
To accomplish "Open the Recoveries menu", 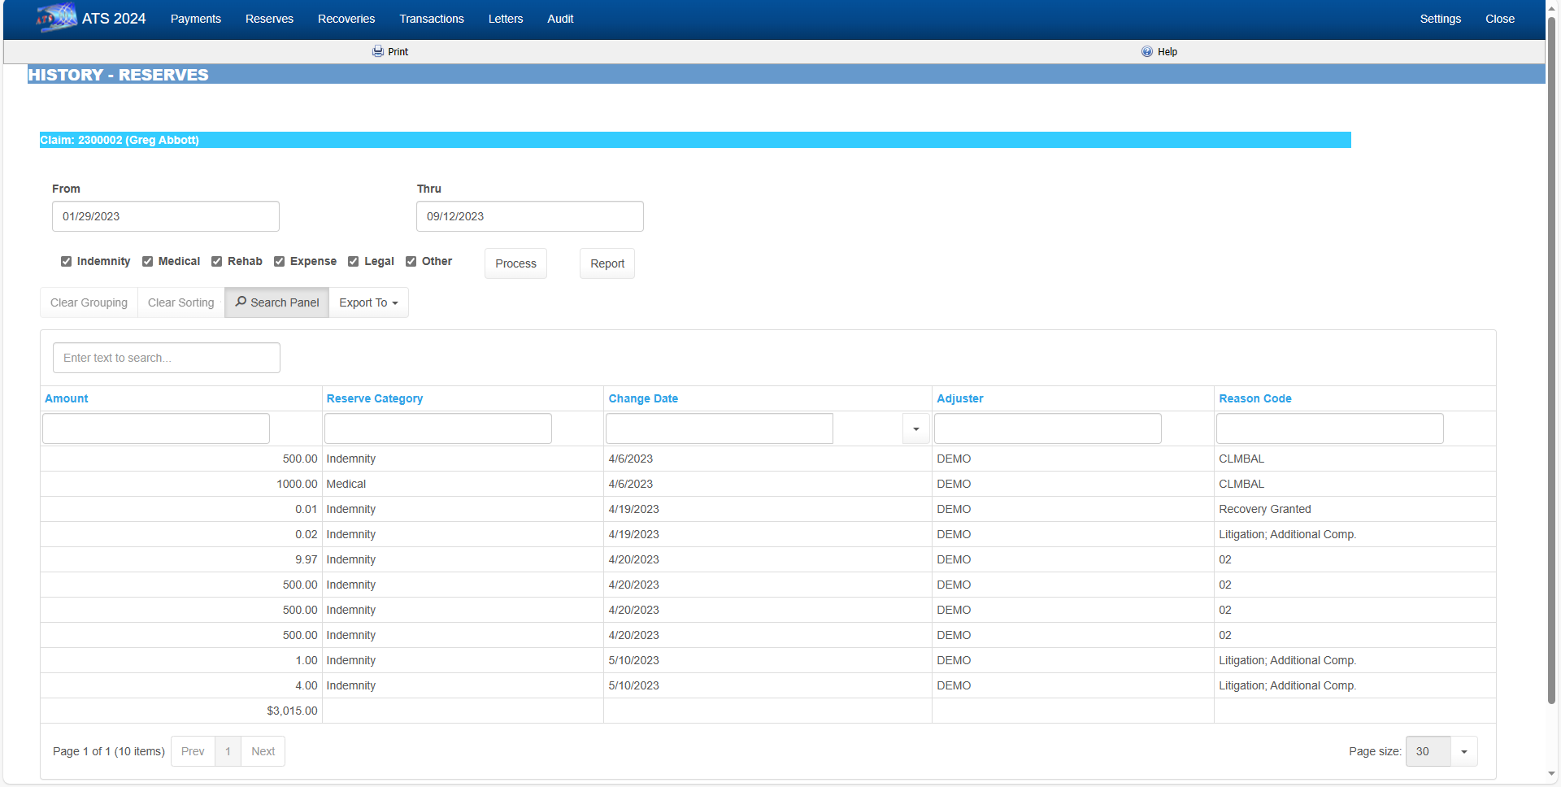I will [x=346, y=19].
